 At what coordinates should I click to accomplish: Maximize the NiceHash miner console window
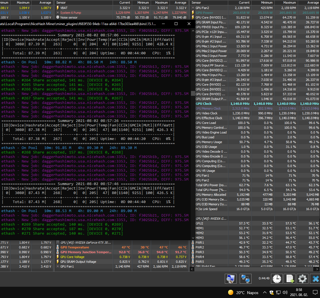[x=176, y=24]
